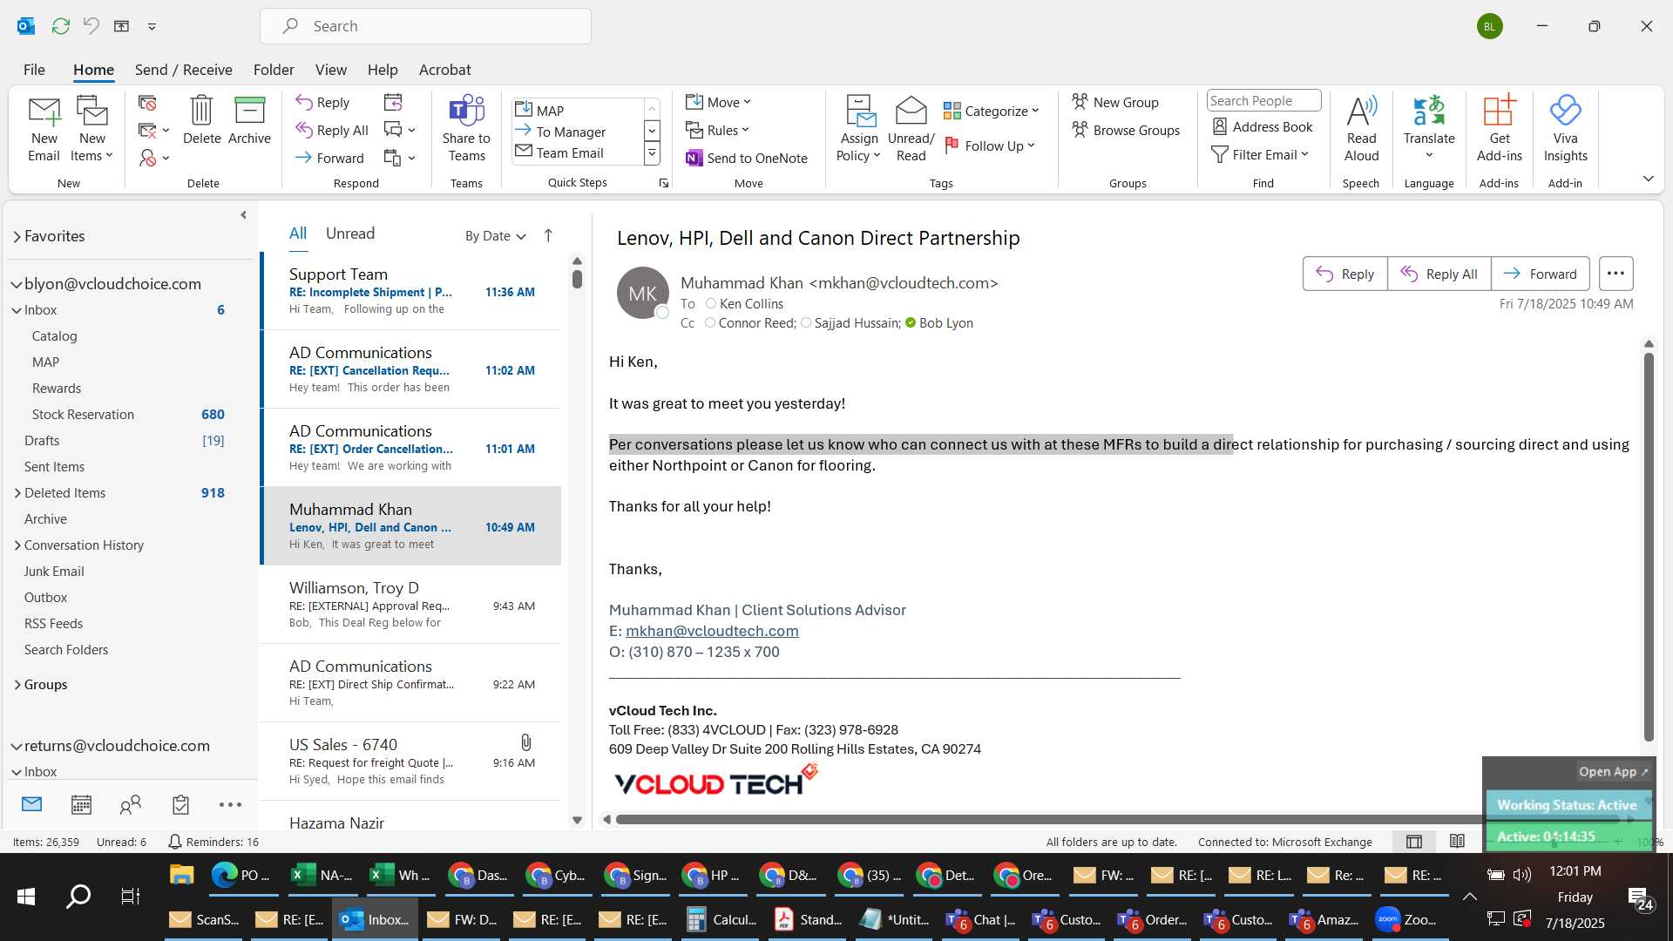Click Reply All in the ribbon
This screenshot has width=1673, height=941.
click(332, 130)
